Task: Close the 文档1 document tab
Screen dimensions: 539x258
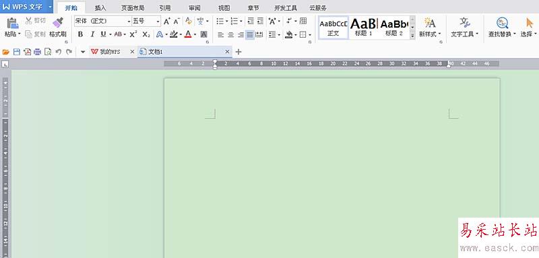Action: point(227,52)
